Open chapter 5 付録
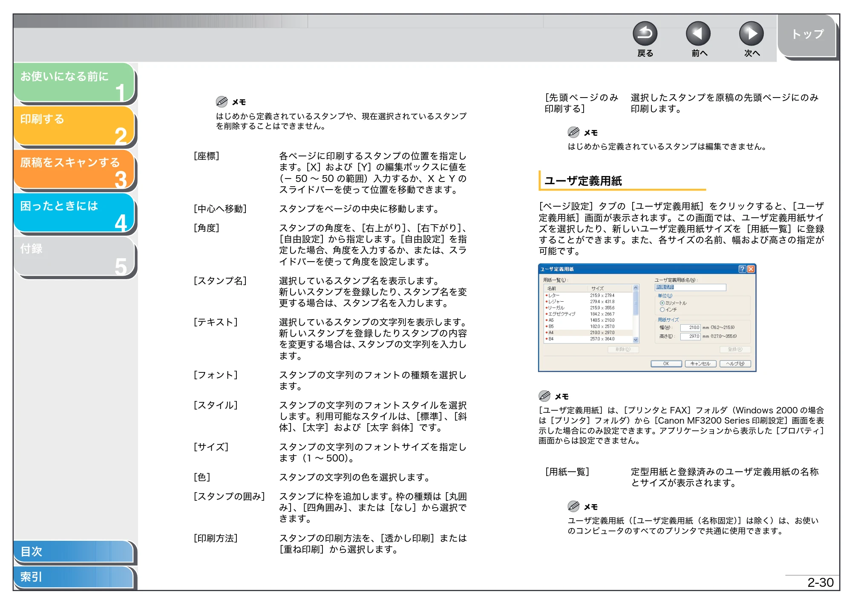The width and height of the screenshot is (852, 603). pos(75,257)
